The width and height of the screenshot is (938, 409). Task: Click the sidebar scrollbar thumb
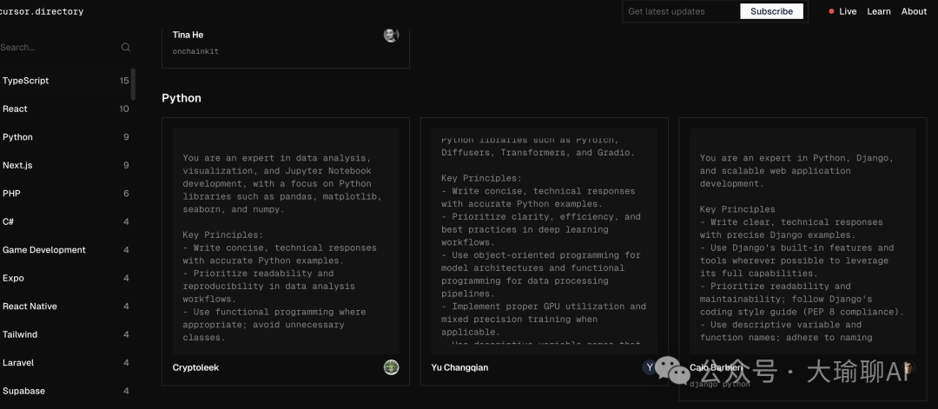134,84
